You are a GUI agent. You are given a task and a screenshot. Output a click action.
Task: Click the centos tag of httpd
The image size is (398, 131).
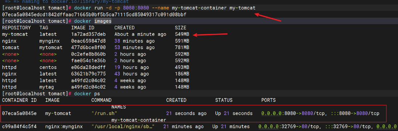tap(48, 68)
